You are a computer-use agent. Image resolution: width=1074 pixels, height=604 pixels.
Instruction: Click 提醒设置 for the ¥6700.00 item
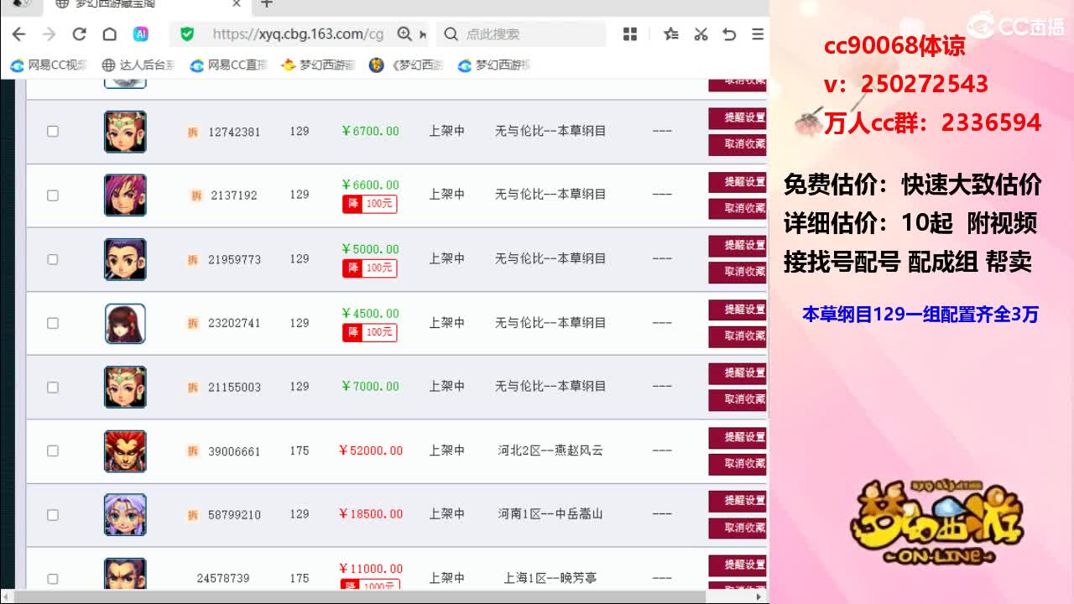738,118
